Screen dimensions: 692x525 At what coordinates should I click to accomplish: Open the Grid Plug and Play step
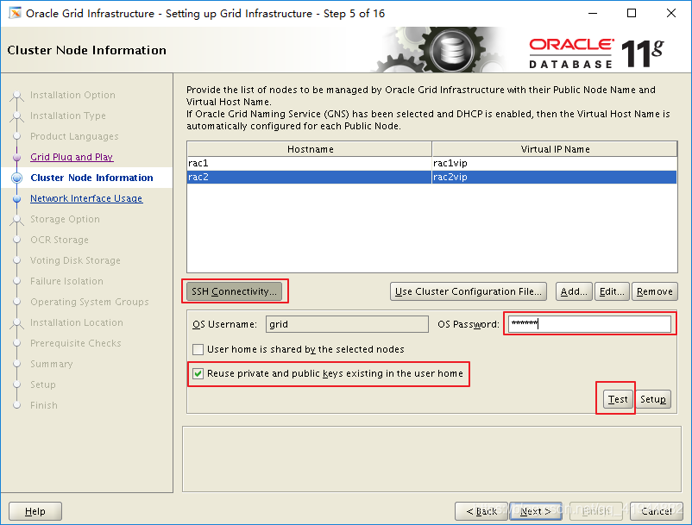[72, 157]
